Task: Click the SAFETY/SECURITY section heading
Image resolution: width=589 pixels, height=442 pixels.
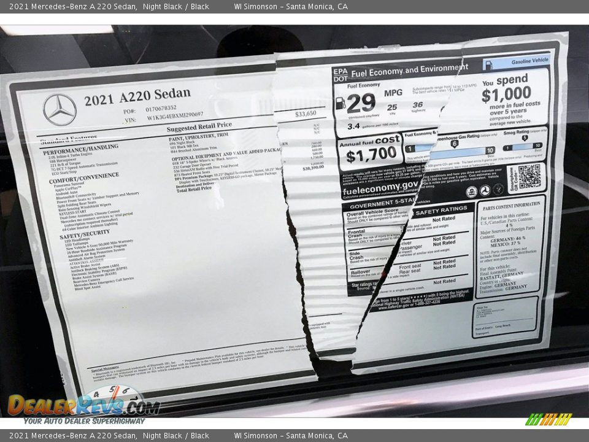Action: pos(85,235)
